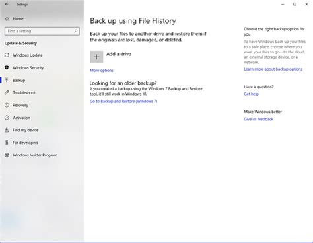Screen dimensions: 313x243
Task: Click the back arrow in Settings title bar
Action: (x=7, y=4)
